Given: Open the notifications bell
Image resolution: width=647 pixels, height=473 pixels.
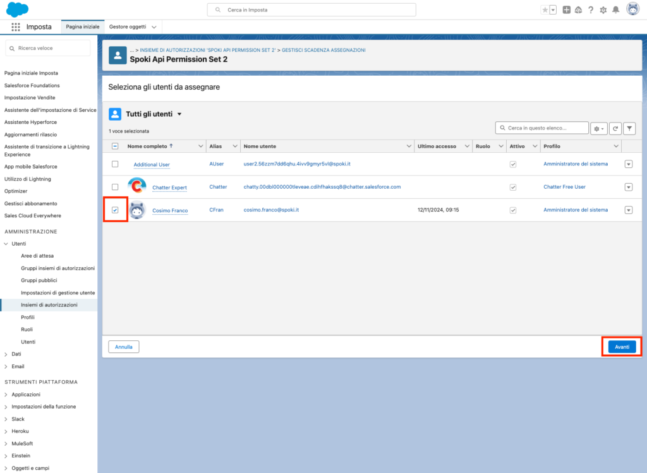Looking at the screenshot, I should click(x=615, y=10).
